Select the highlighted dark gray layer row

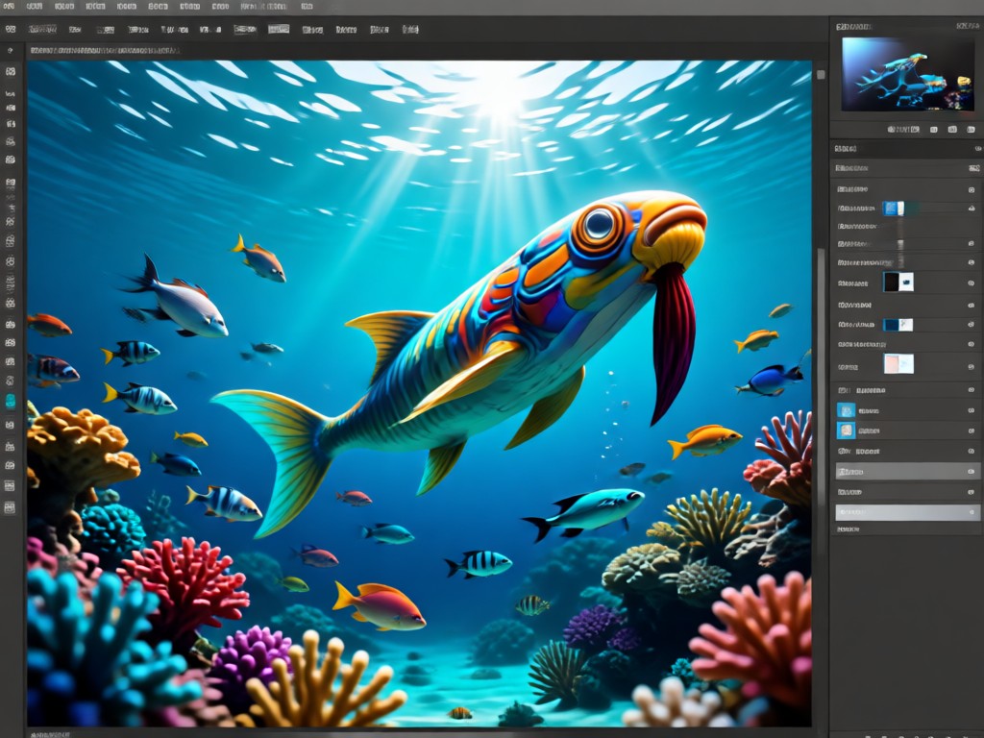tap(907, 471)
